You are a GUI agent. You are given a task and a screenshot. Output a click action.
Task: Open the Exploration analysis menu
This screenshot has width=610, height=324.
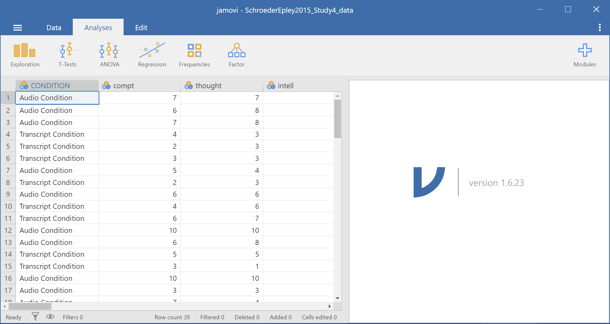25,55
